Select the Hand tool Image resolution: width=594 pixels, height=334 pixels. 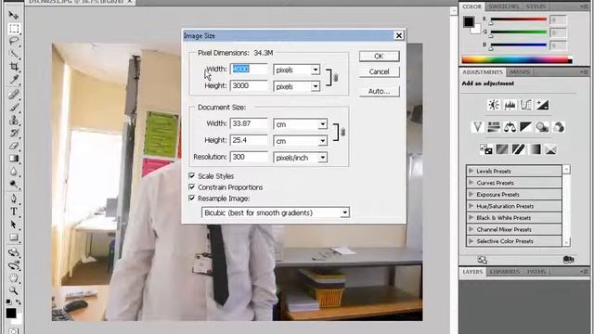[14, 278]
